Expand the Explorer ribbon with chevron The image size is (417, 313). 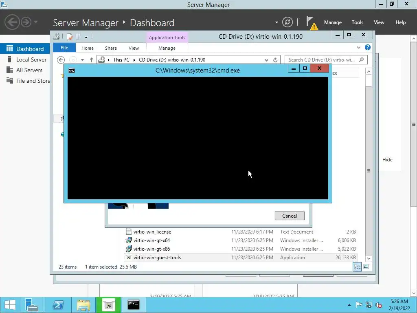[359, 47]
